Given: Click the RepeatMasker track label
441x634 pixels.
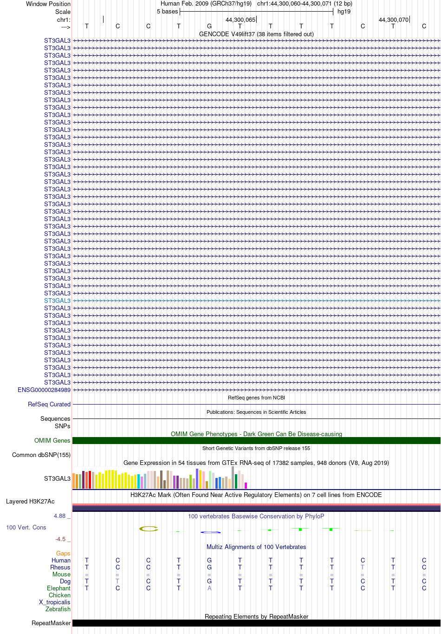Looking at the screenshot, I should 51,623.
